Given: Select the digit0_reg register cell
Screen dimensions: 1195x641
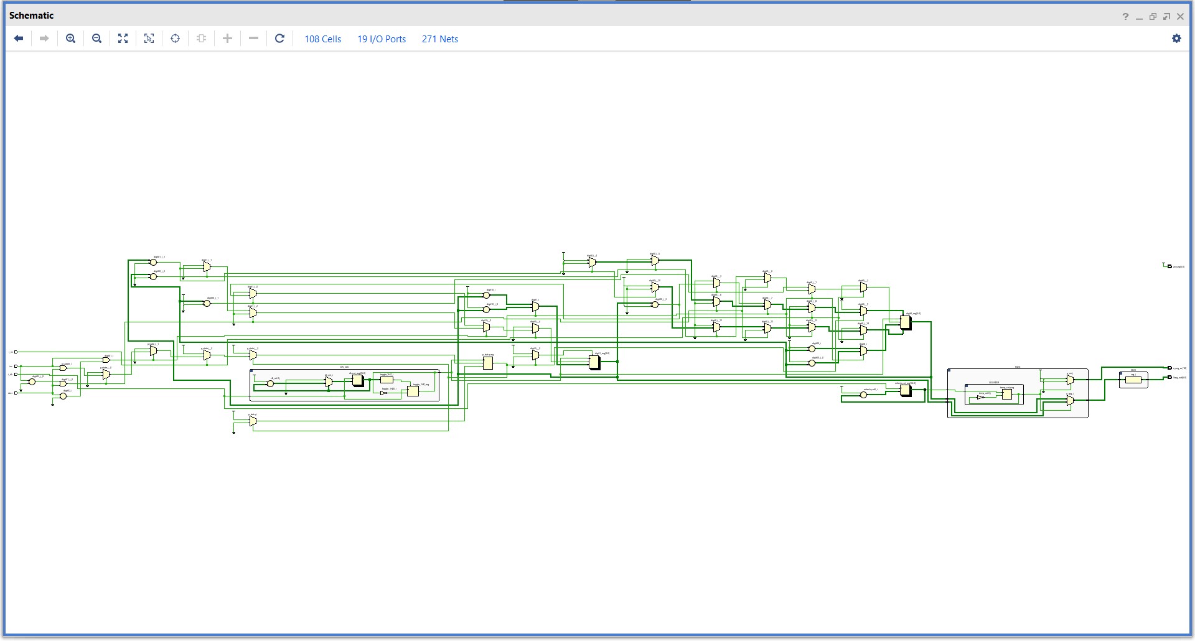Looking at the screenshot, I should 906,322.
